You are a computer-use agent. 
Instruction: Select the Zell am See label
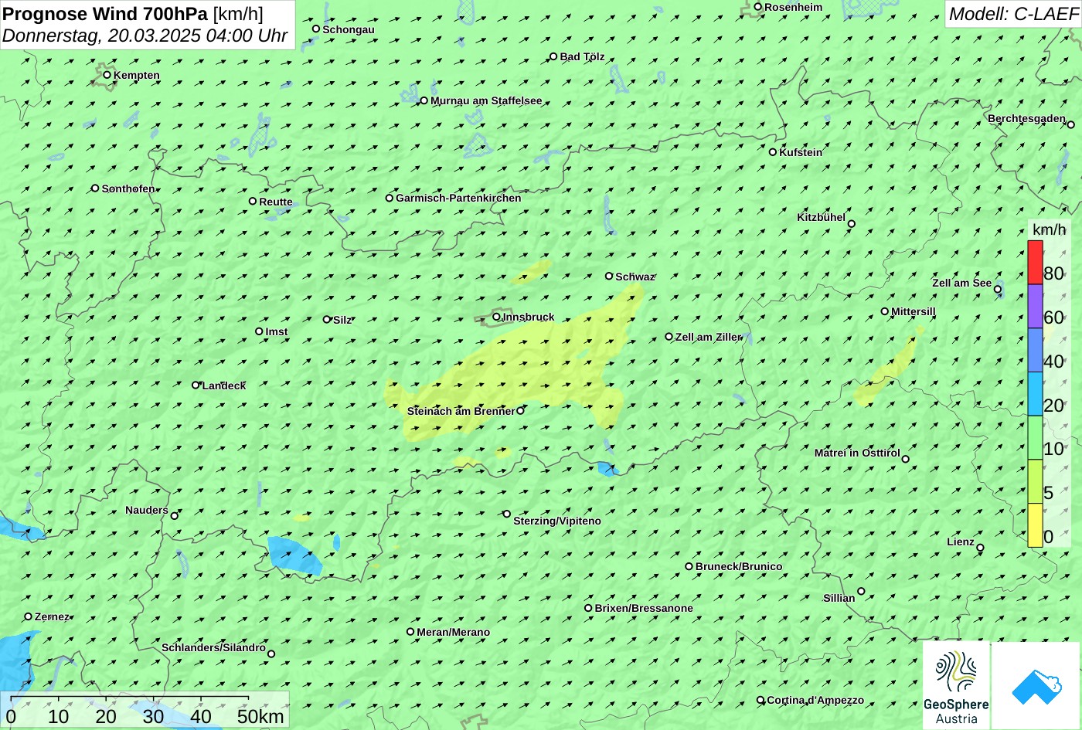[961, 283]
